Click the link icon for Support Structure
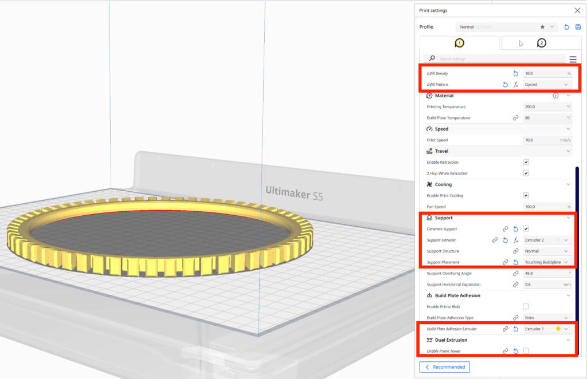 [515, 251]
